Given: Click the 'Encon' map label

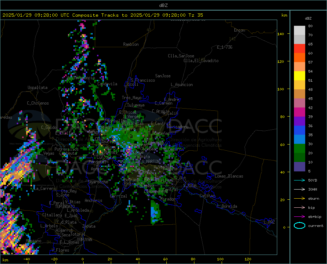Looking at the screenshot, I should coord(239,30).
